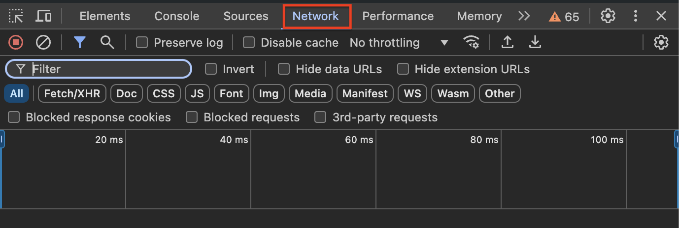This screenshot has width=679, height=228.
Task: Tick the Hide data URLs checkbox
Action: click(x=284, y=69)
